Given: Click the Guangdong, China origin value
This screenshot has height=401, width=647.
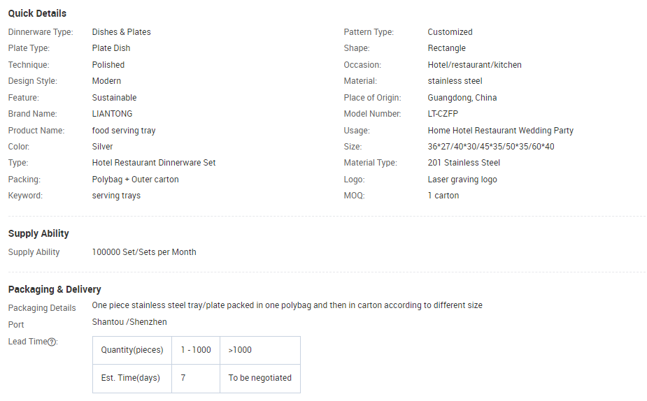Looking at the screenshot, I should pyautogui.click(x=462, y=98).
